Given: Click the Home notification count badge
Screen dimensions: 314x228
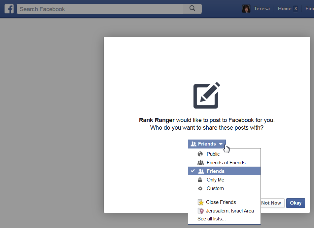Looking at the screenshot, I should pos(296,9).
